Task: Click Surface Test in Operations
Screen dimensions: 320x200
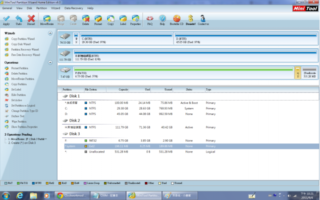Action: click(18, 116)
